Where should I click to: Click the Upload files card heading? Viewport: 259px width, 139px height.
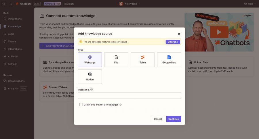click(201, 62)
